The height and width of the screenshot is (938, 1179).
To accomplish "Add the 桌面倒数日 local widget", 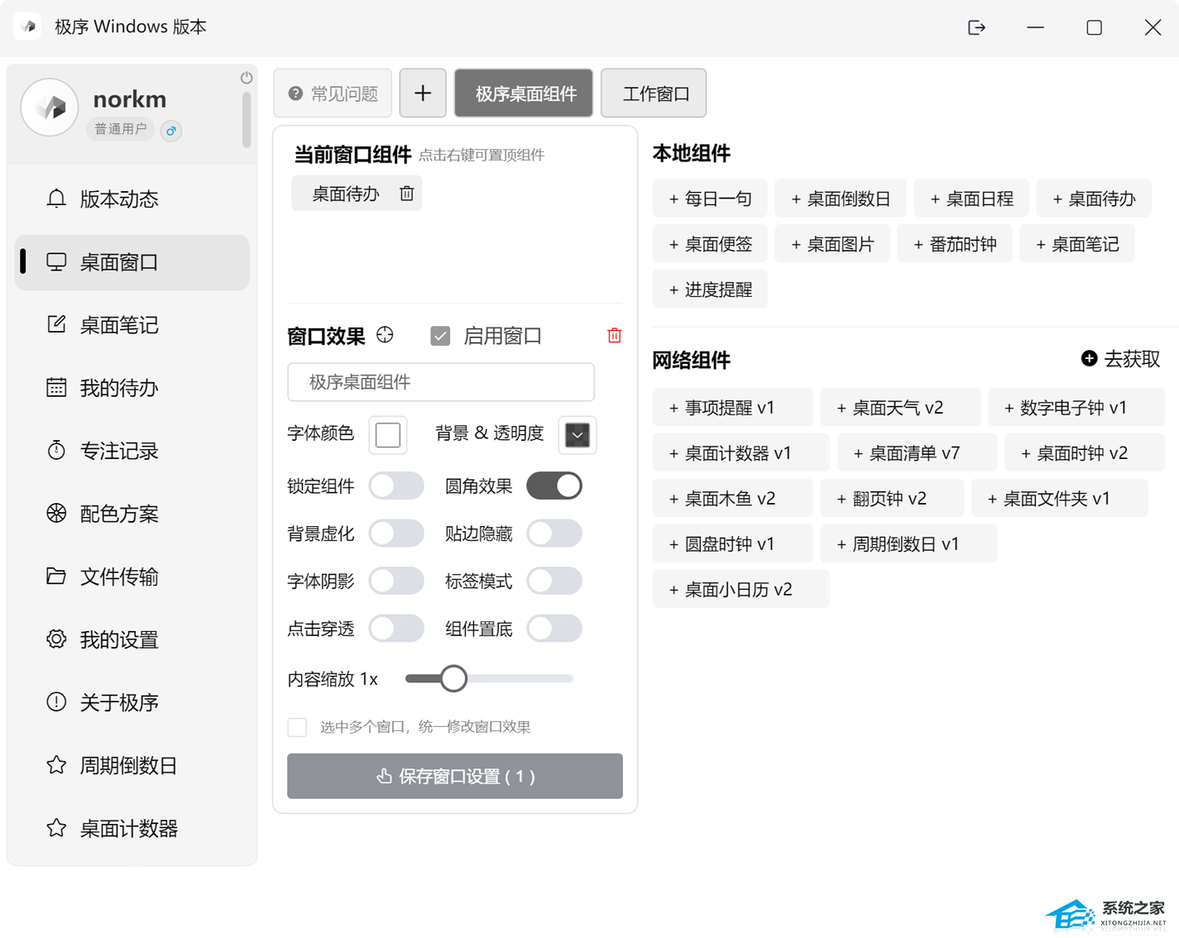I will click(841, 199).
